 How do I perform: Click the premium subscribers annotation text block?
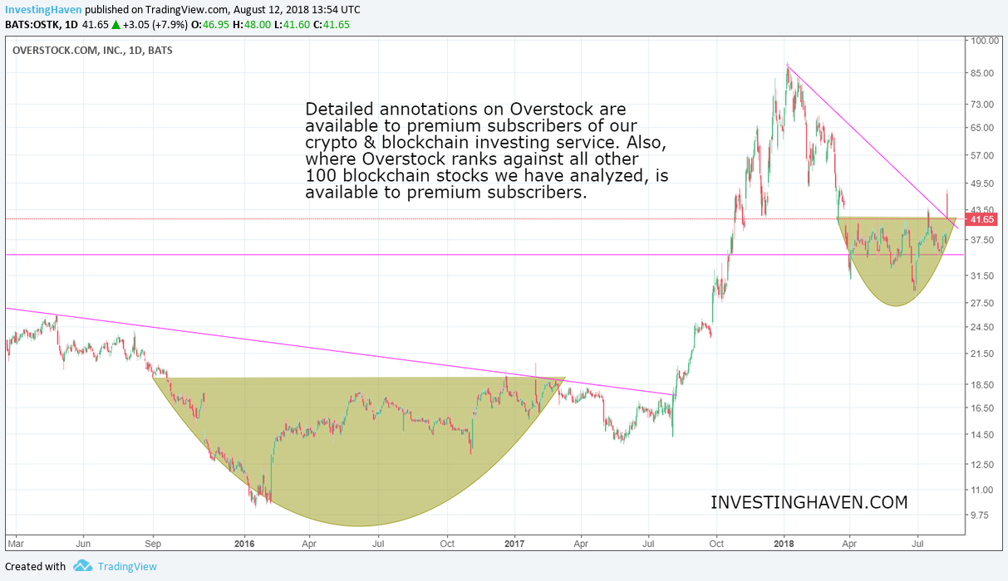(x=486, y=150)
